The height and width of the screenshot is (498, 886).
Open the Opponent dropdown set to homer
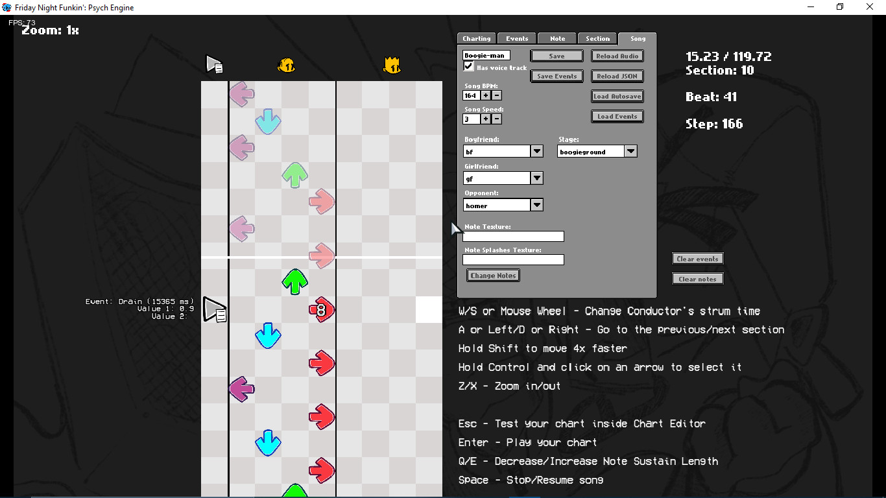tap(536, 205)
